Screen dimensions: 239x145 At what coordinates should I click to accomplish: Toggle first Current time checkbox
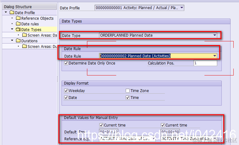tap(101, 125)
